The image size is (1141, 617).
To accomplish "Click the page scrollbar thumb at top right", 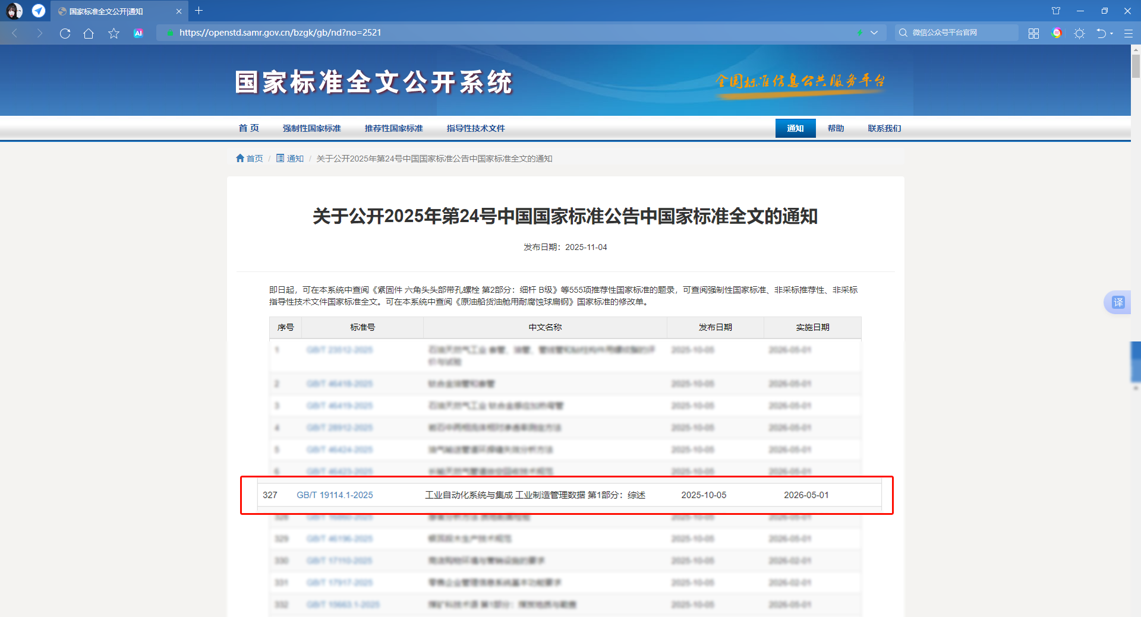I will point(1136,65).
